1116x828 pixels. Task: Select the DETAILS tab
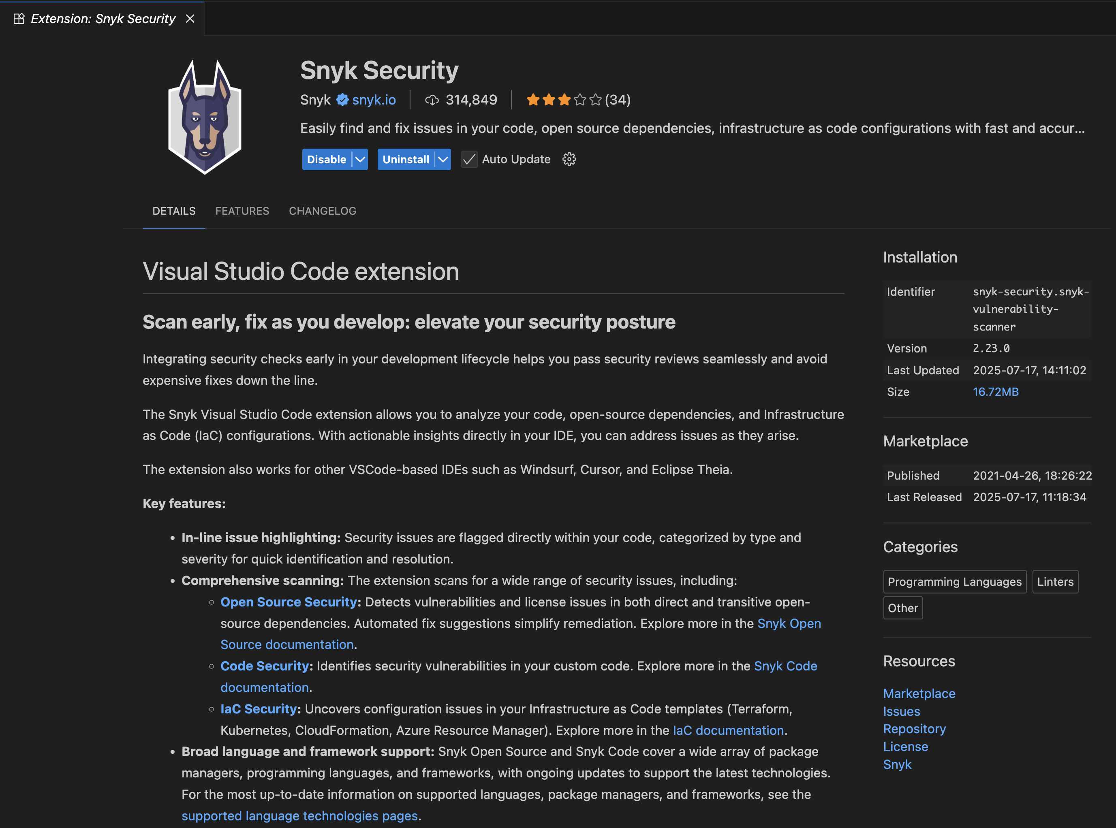click(174, 211)
